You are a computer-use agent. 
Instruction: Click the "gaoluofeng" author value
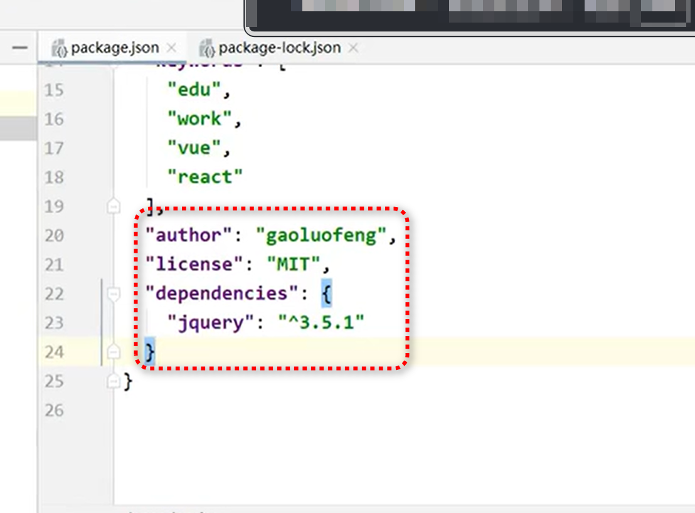(321, 235)
